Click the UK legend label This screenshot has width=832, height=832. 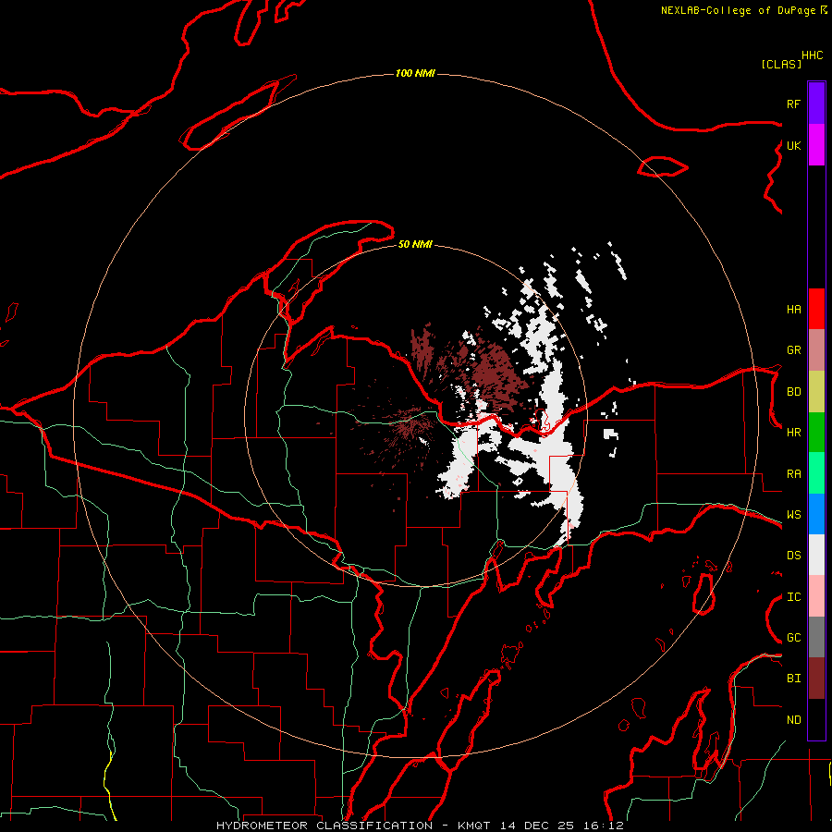click(x=793, y=145)
